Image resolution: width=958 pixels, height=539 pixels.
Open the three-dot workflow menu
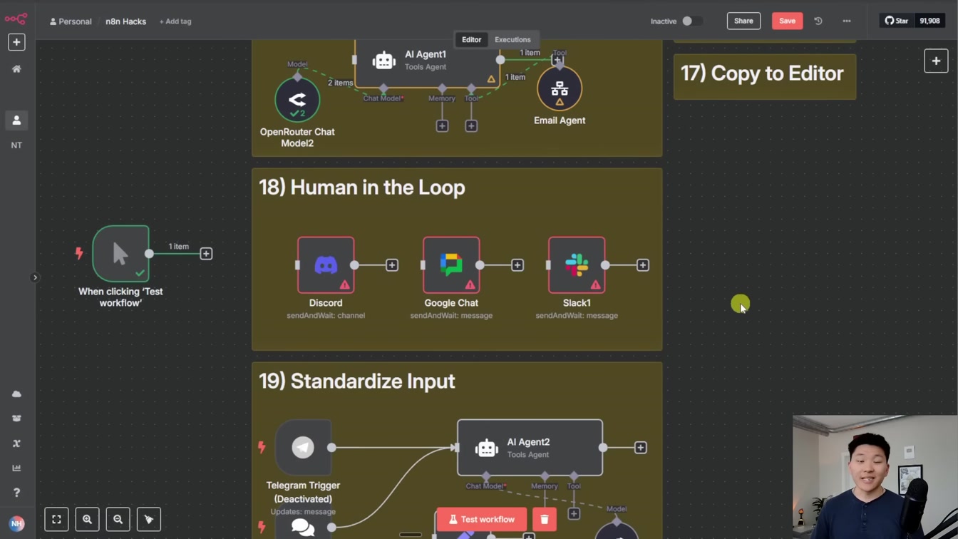pos(847,21)
